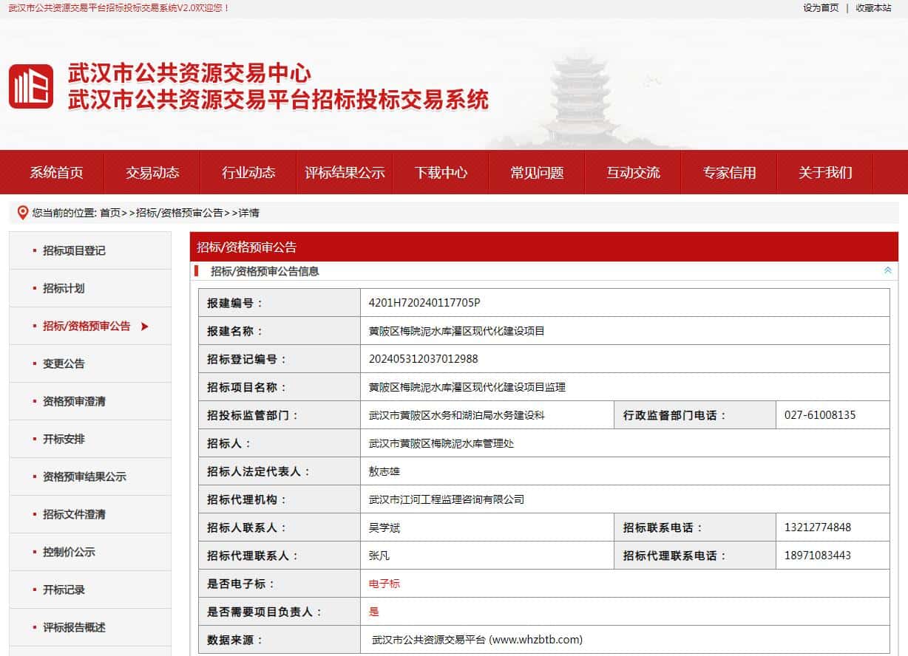Open 控制价公示 sidebar item

[x=69, y=553]
